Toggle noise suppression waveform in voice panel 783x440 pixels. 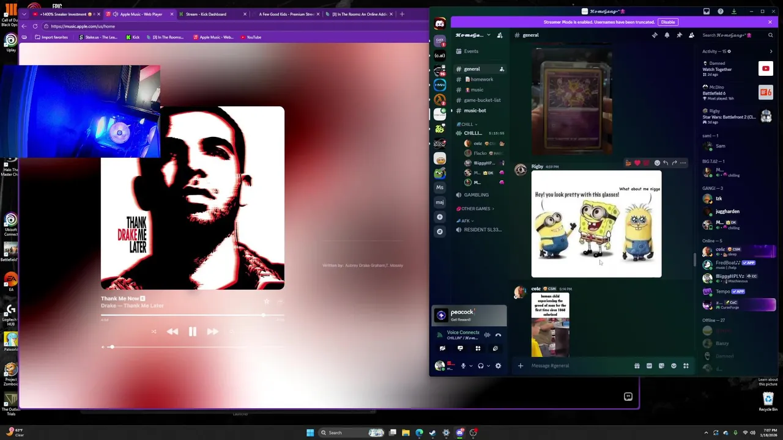coord(488,335)
